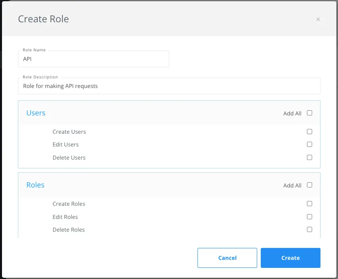The height and width of the screenshot is (279, 338).
Task: Toggle the Add All checkbox for Users
Action: pyautogui.click(x=309, y=113)
